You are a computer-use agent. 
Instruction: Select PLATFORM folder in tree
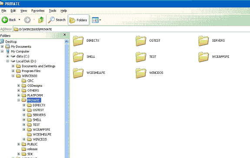click(x=35, y=95)
